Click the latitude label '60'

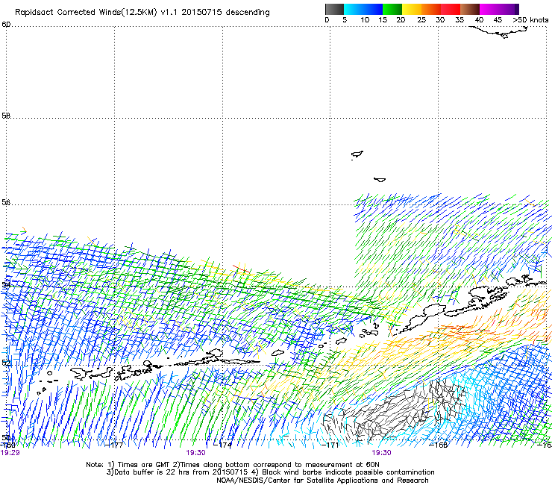(6, 25)
